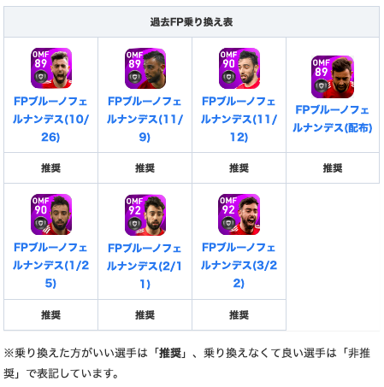Click 推奨 cell under the 2/11 card
This screenshot has height=387, width=384.
click(145, 315)
